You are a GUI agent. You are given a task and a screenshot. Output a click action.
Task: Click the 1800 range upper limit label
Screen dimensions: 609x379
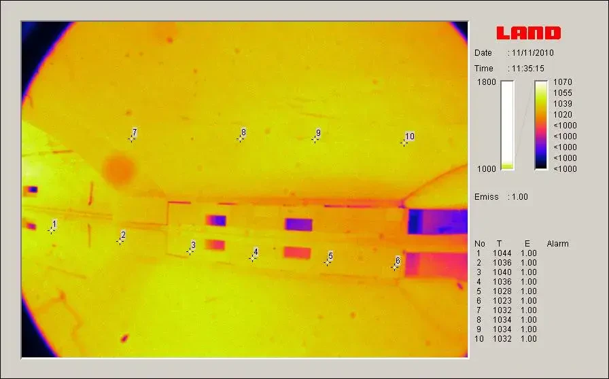coord(486,82)
